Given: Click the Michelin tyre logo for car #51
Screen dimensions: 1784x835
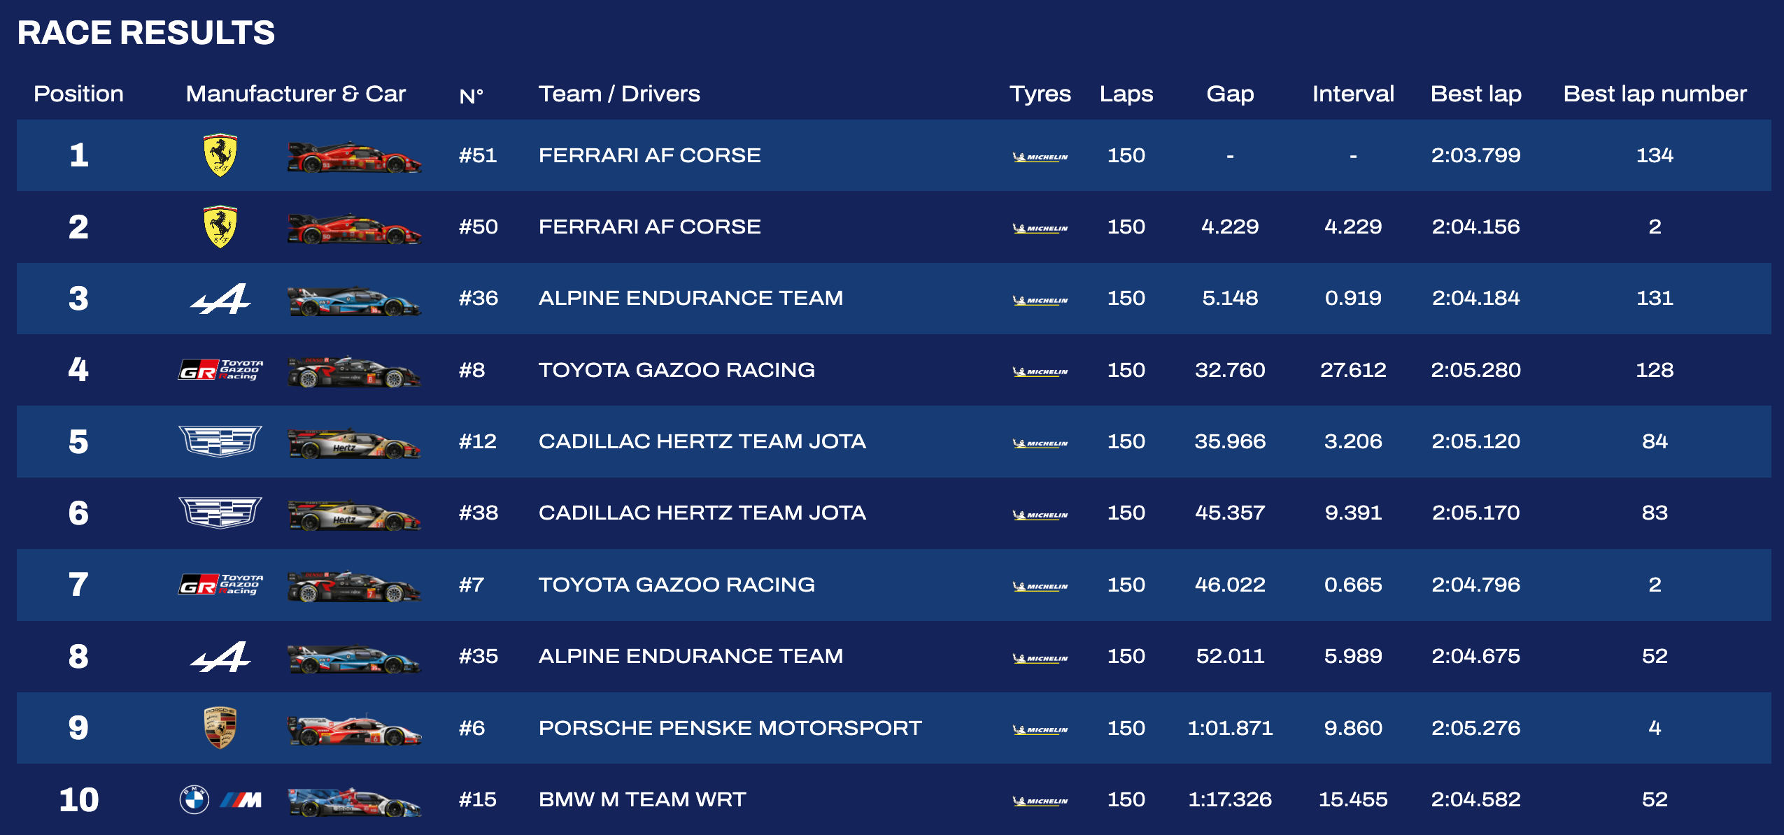Looking at the screenshot, I should tap(1040, 156).
